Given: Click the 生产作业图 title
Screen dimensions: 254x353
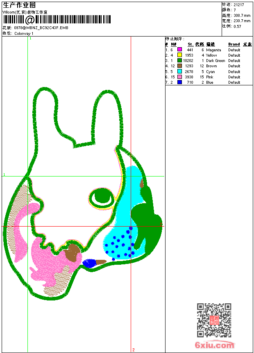Looking at the screenshot, I should pos(19,5).
